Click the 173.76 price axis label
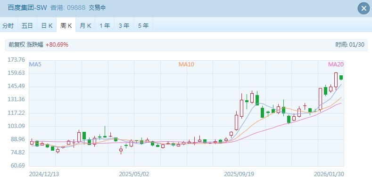This screenshot has height=177, width=372. coord(17,60)
